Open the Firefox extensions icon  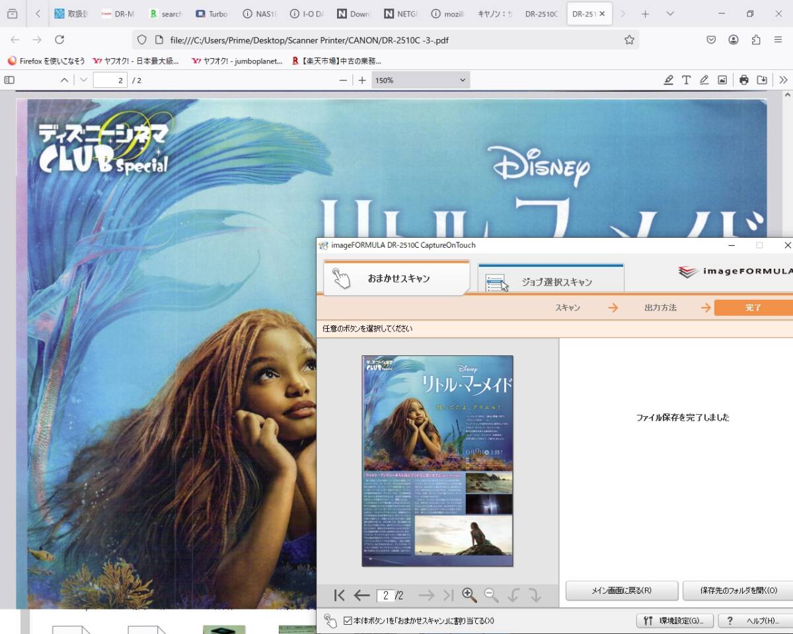[x=756, y=40]
